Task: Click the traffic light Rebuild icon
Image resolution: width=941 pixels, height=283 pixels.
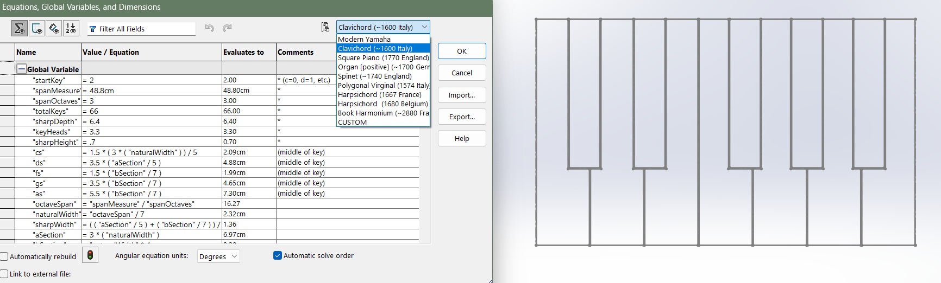Action: click(90, 255)
